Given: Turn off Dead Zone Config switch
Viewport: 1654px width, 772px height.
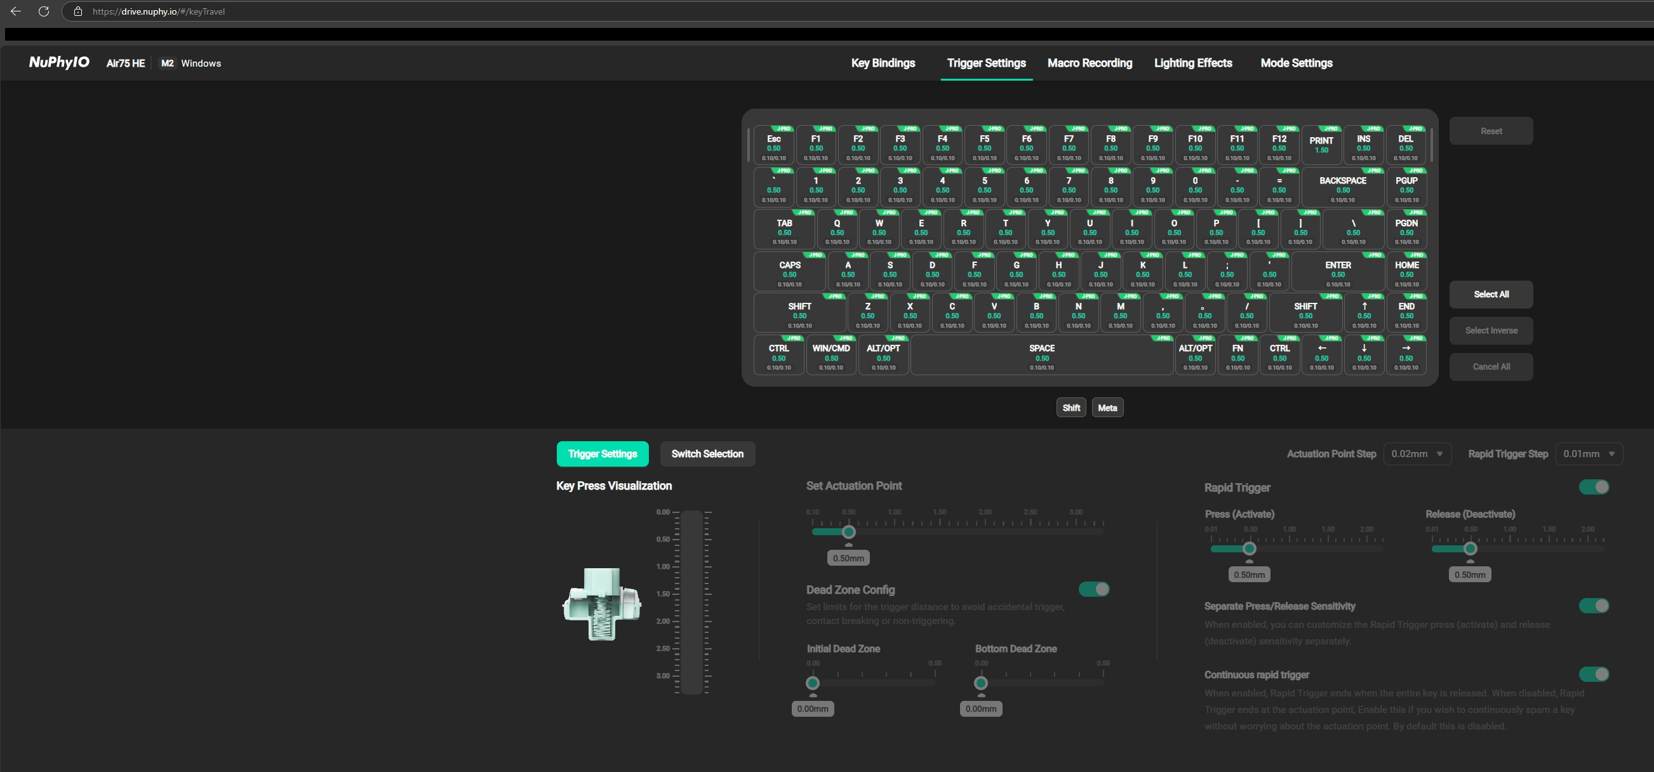Looking at the screenshot, I should (x=1093, y=589).
